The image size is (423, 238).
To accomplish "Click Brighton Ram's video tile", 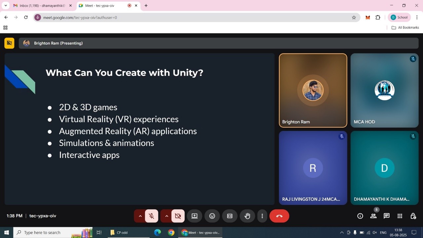I will click(x=313, y=90).
